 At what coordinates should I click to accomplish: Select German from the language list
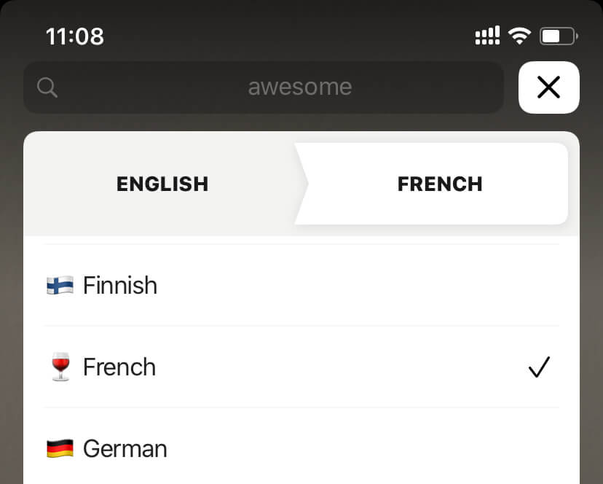click(x=125, y=448)
